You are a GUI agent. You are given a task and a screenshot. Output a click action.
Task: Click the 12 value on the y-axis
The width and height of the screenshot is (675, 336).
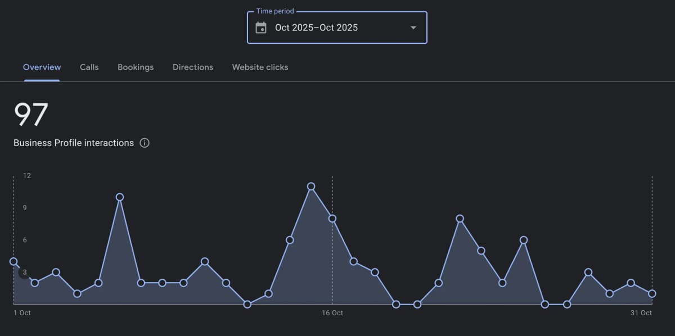[26, 175]
